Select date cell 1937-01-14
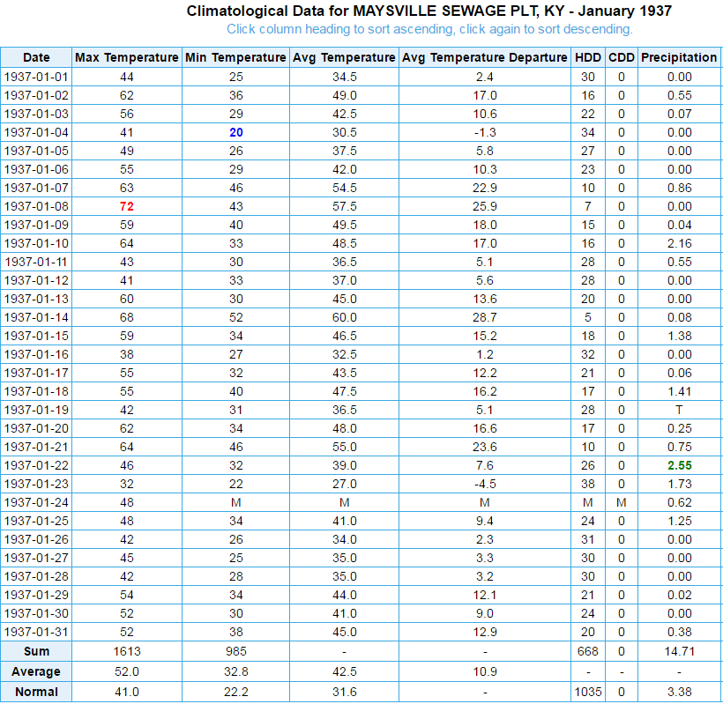Image resolution: width=723 pixels, height=704 pixels. (x=36, y=317)
